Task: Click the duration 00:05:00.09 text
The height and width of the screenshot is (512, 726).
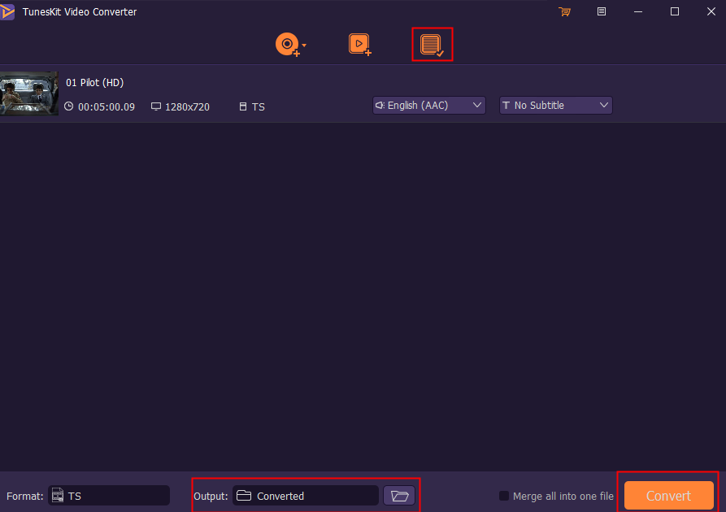Action: click(x=106, y=107)
